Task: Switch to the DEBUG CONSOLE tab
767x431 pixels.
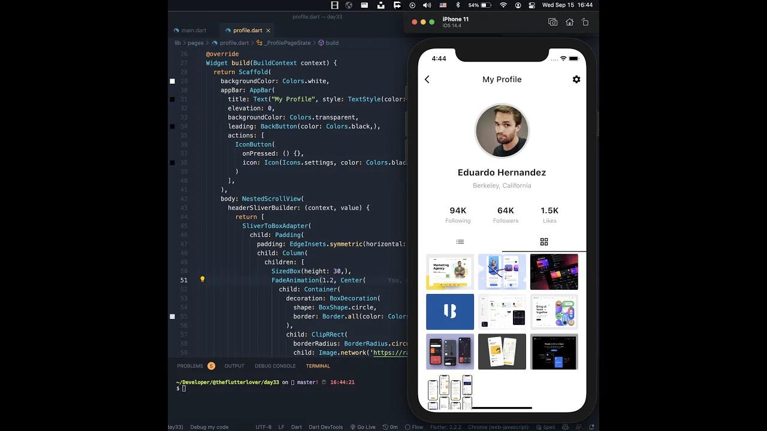Action: click(x=275, y=366)
